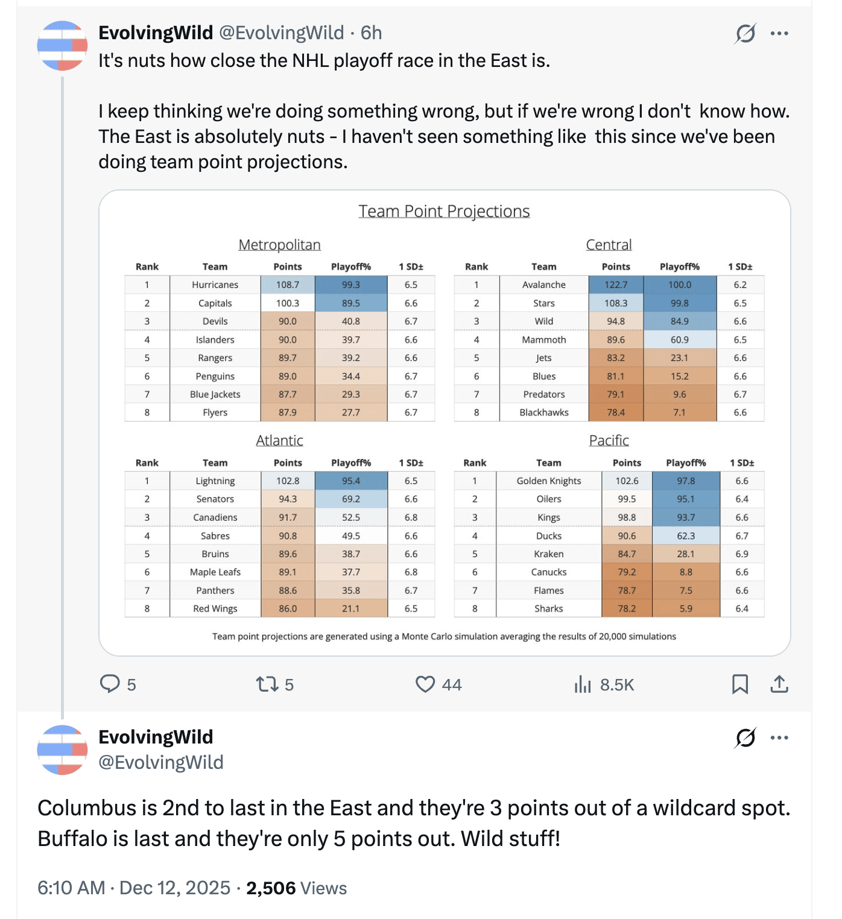
Task: Like the tweet with 44 likes
Action: click(x=425, y=684)
